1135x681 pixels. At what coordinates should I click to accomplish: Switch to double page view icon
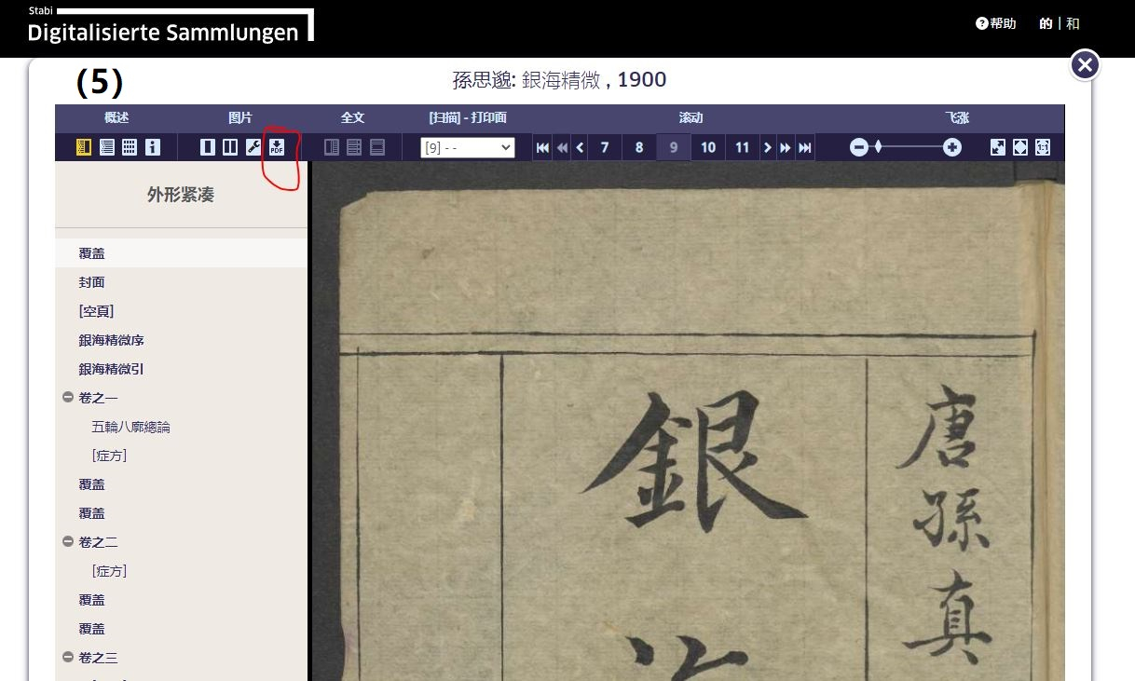click(x=229, y=147)
